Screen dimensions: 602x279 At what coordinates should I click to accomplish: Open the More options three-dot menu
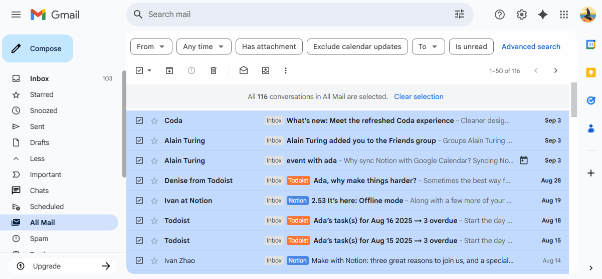(x=286, y=70)
